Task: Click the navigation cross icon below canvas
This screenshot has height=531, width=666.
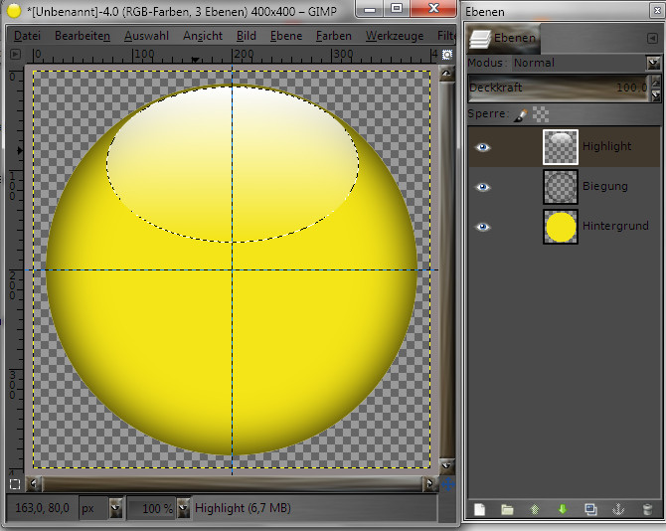Action: pyautogui.click(x=447, y=484)
